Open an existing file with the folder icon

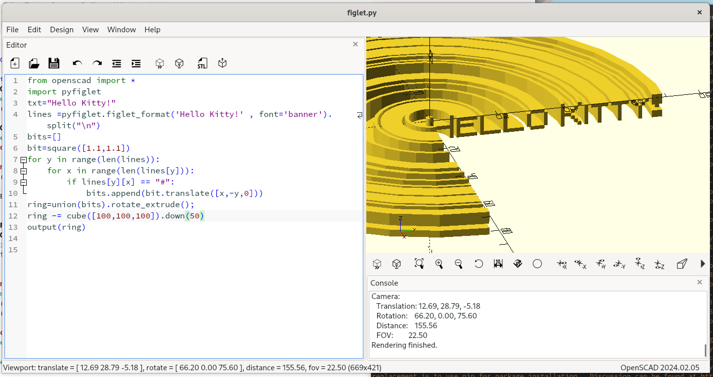[x=34, y=63]
